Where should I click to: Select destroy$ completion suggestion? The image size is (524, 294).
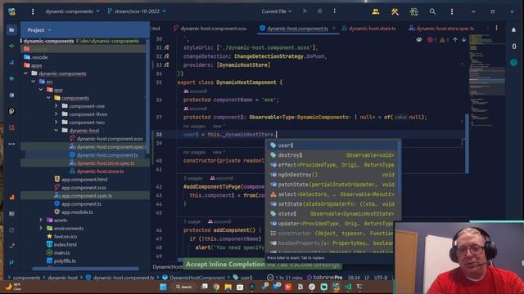pyautogui.click(x=333, y=155)
